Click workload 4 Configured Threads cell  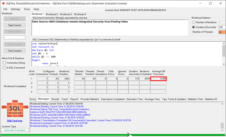point(53,91)
